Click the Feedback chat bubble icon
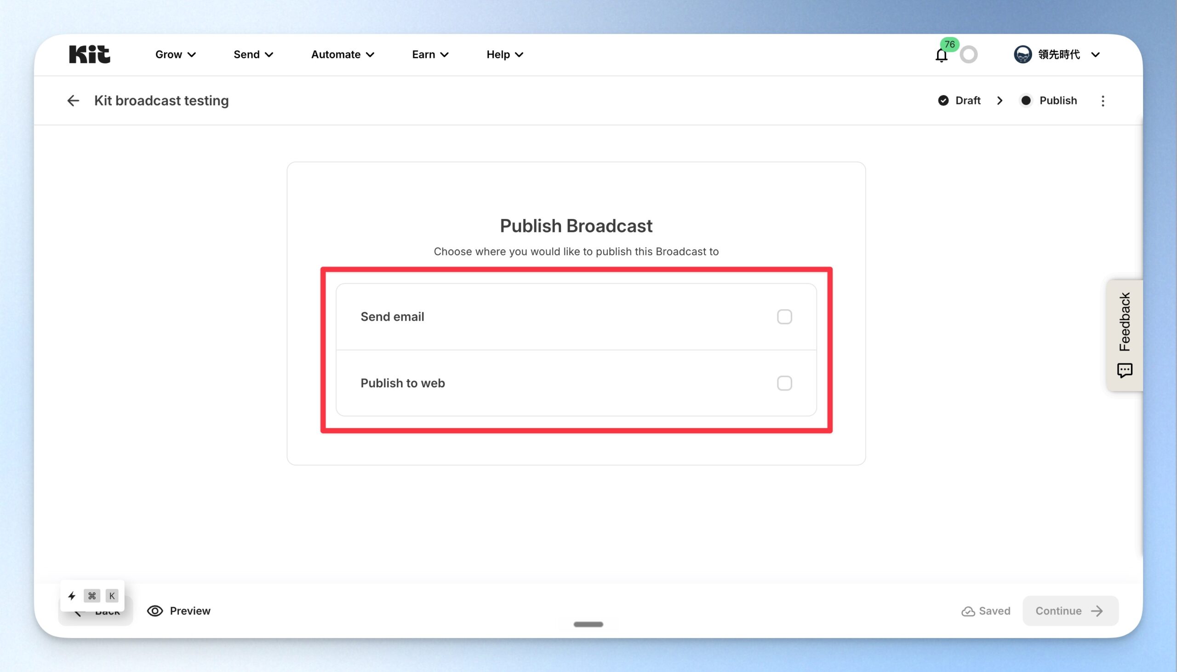1177x672 pixels. pyautogui.click(x=1125, y=370)
